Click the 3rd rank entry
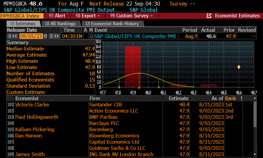 click(x=229, y=117)
